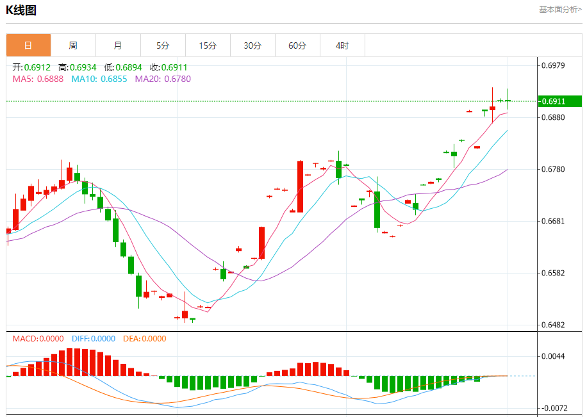
Task: Select the 15分 interval tab
Action: coord(208,45)
